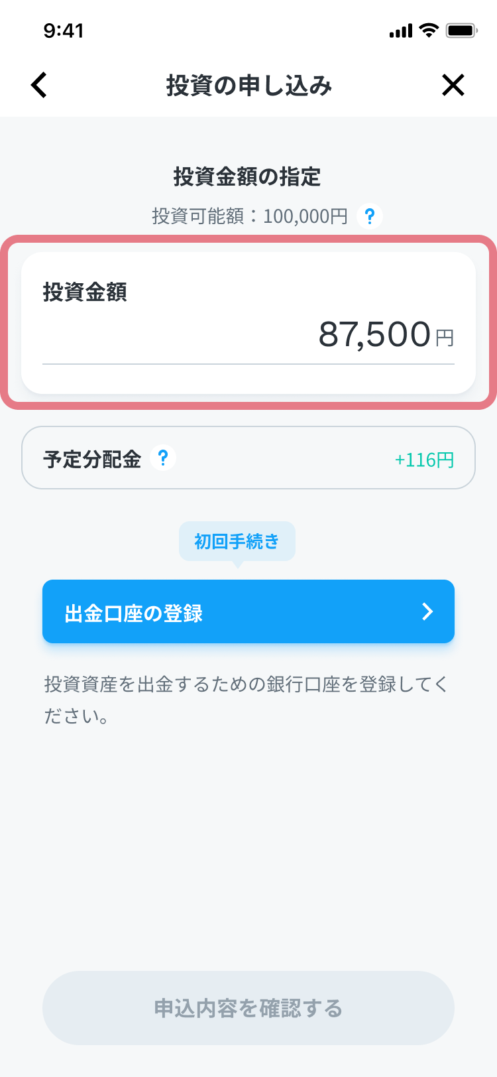Tap the 投資金額の指定 heading
Image resolution: width=497 pixels, height=1077 pixels.
click(247, 176)
